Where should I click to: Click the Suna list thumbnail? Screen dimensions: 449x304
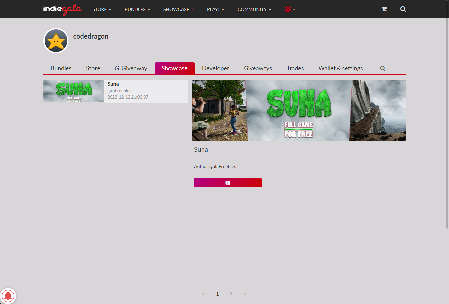tap(74, 91)
